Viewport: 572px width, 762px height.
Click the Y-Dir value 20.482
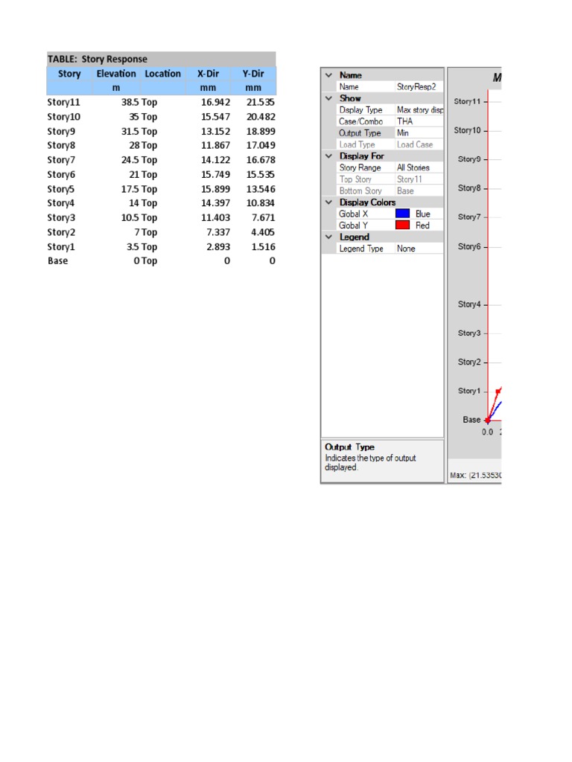point(261,117)
